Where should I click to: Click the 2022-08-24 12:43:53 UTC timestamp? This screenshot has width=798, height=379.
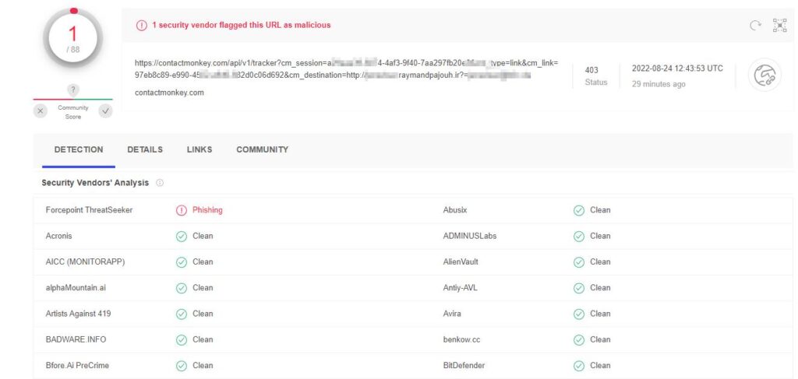tap(677, 68)
